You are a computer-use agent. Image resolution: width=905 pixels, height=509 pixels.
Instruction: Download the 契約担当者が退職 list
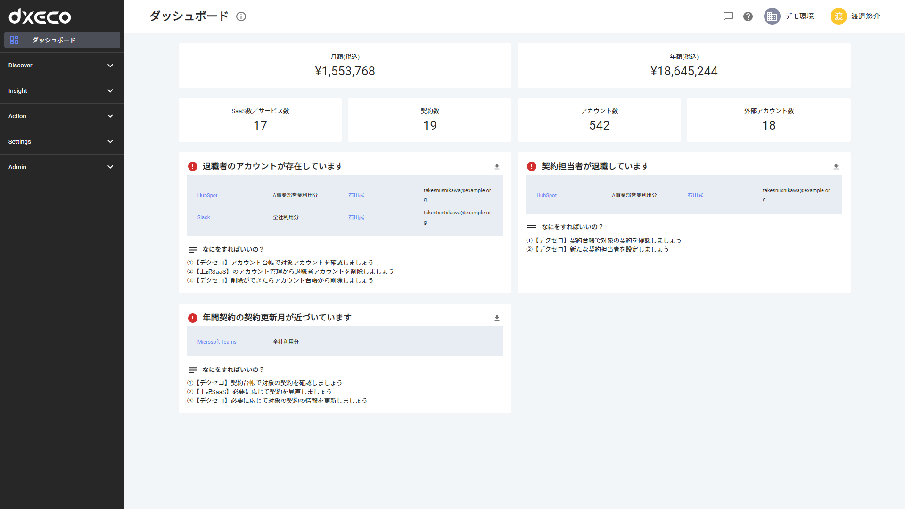pyautogui.click(x=836, y=166)
